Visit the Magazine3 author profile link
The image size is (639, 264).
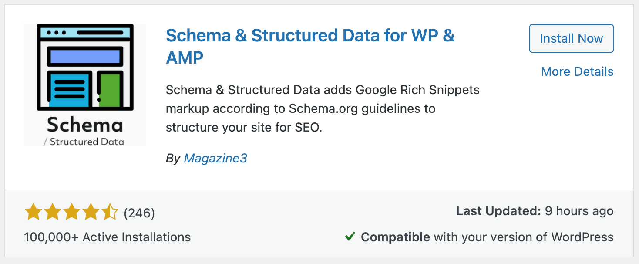(x=215, y=159)
